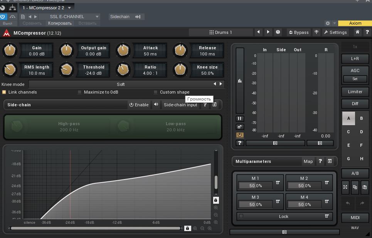Screen dimensions: 372x238
Task: Click the Sidechain routing arrow icon
Action: pos(138,17)
